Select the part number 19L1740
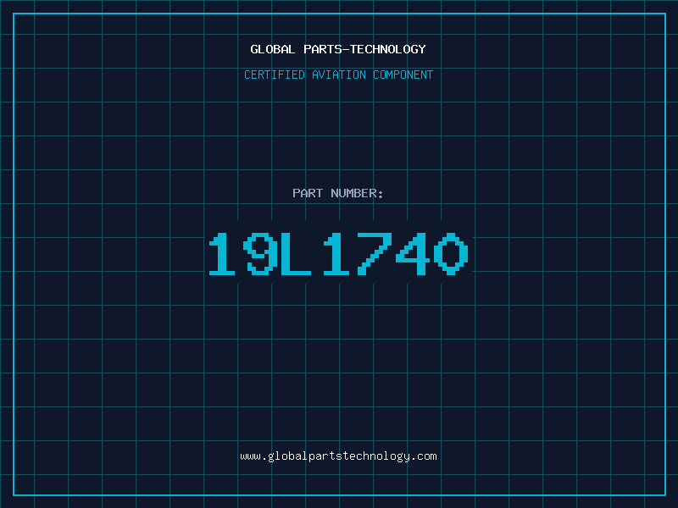This screenshot has width=678, height=508. point(338,253)
